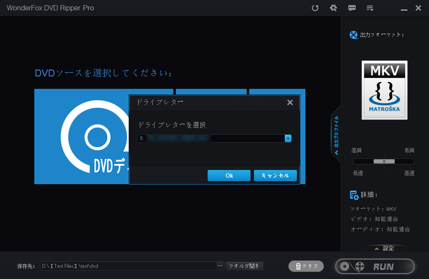Minimize the WonderFox DVD Ripper window

click(x=404, y=9)
